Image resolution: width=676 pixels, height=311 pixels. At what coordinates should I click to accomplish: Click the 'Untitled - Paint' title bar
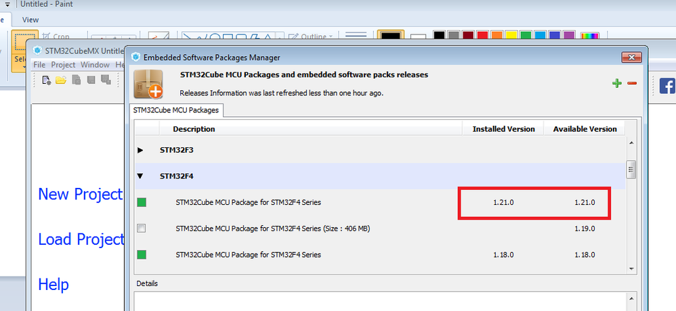pyautogui.click(x=47, y=4)
